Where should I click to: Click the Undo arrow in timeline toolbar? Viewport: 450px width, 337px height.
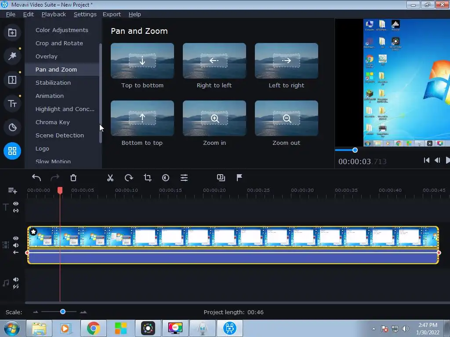coord(36,178)
